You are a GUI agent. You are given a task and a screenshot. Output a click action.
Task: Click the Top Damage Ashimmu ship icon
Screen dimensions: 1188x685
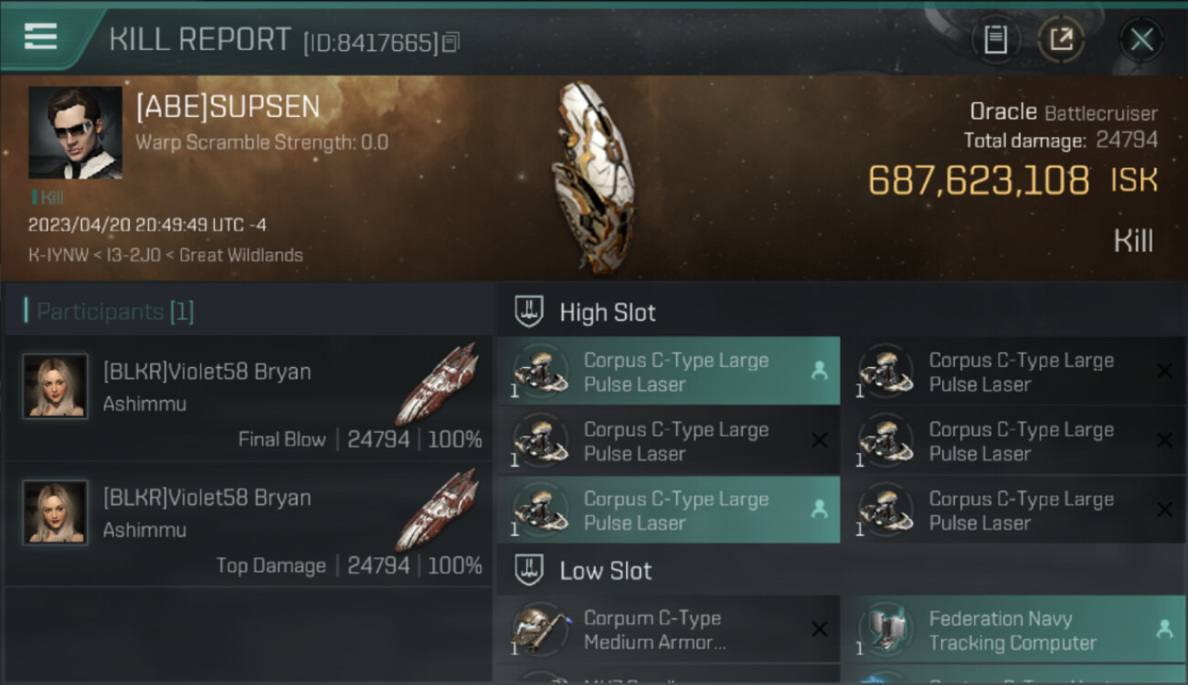tap(437, 511)
